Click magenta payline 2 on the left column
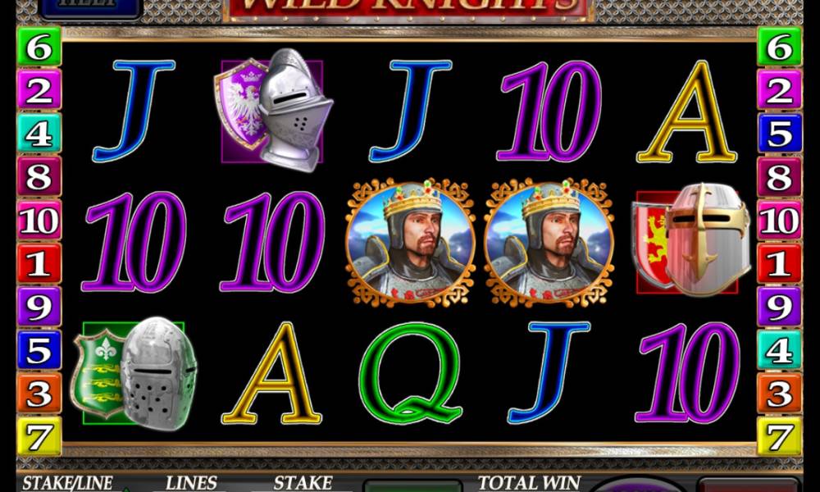The height and width of the screenshot is (492, 820). pos(39,90)
